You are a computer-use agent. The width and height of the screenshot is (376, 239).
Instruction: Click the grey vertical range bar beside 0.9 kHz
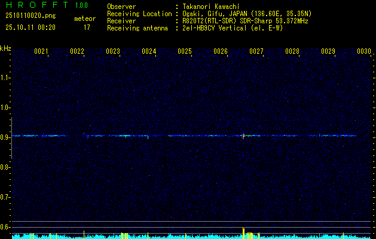11,138
